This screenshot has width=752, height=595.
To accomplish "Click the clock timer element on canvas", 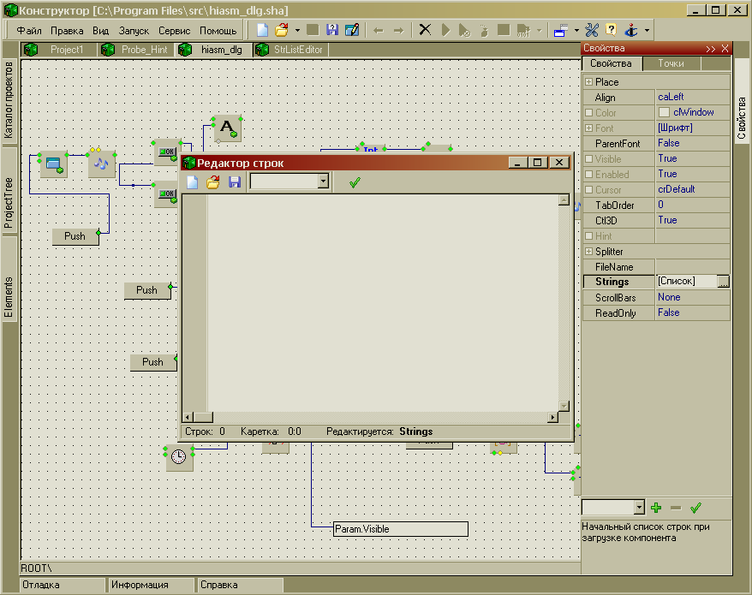I will 179,458.
